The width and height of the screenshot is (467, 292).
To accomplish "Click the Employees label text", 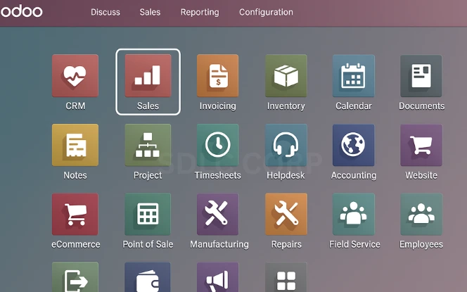I will (421, 245).
